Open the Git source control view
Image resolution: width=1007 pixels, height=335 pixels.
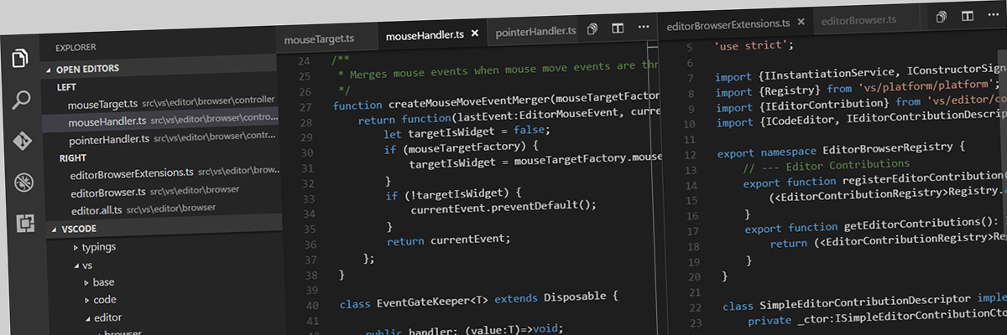point(23,140)
